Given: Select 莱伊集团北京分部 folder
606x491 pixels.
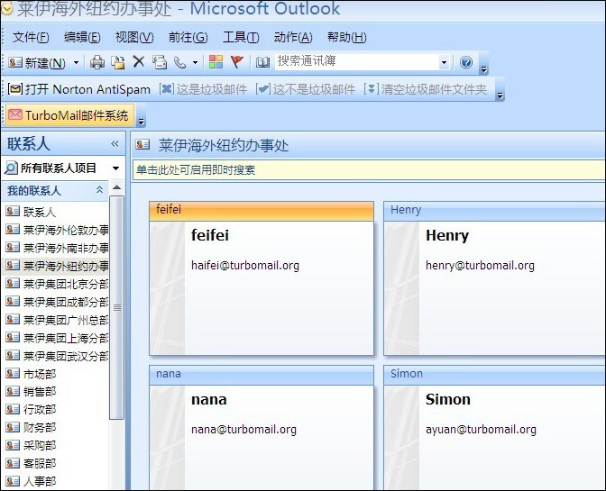Looking at the screenshot, I should point(57,284).
